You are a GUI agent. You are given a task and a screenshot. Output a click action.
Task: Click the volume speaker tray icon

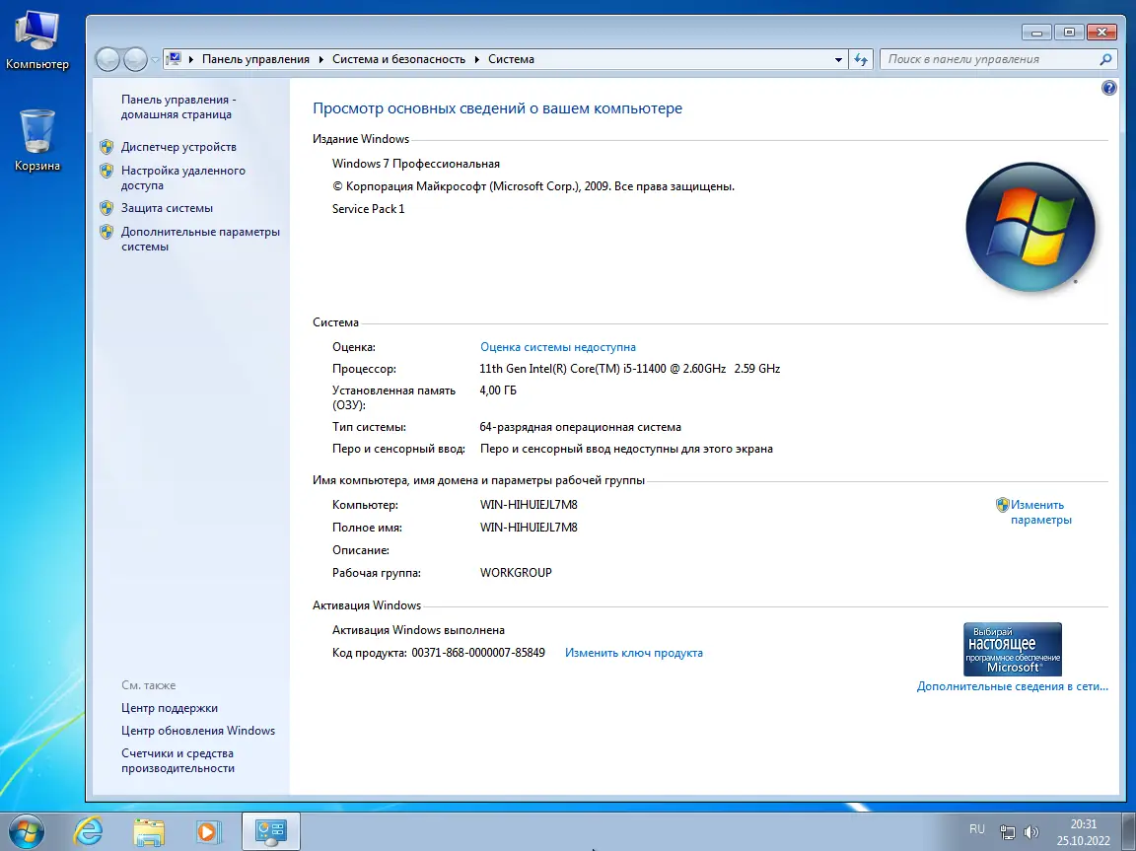click(x=1030, y=832)
